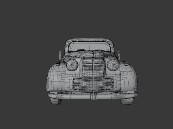Select the left side mirror
Image resolution: width=173 pixels, height=129 pixels.
pyautogui.click(x=60, y=55)
